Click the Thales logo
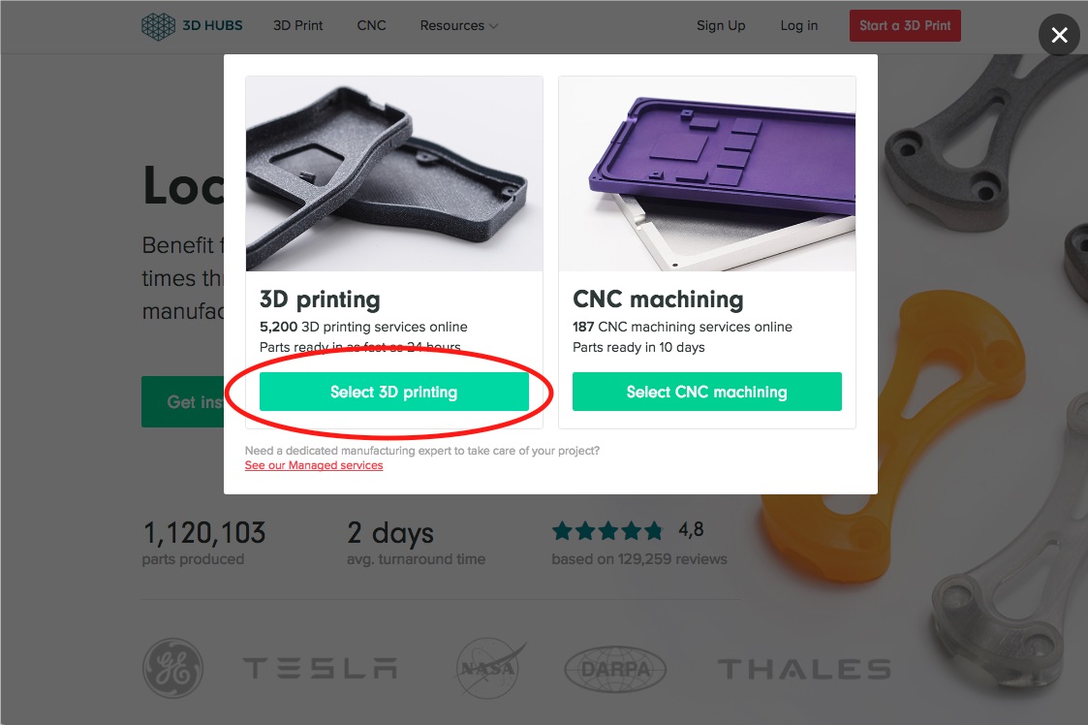Screen dimensions: 1088x725 tap(803, 669)
